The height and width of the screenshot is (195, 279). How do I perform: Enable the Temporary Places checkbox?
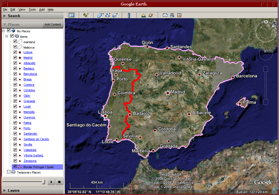coord(8,172)
